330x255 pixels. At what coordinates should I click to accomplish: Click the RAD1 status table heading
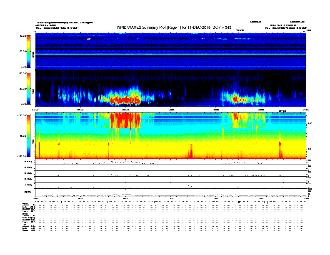click(25, 214)
